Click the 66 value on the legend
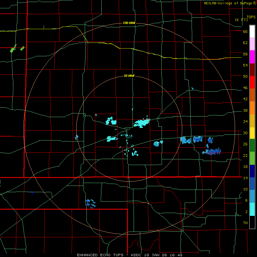 point(245,31)
